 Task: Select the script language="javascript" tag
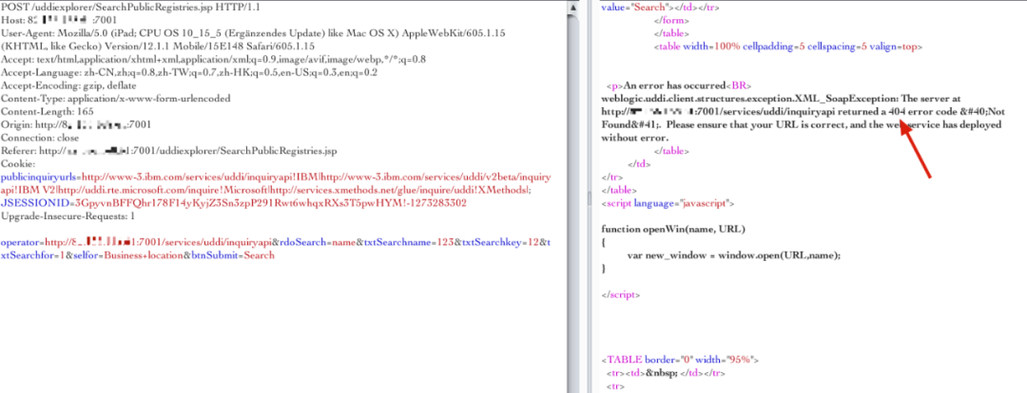[x=667, y=203]
